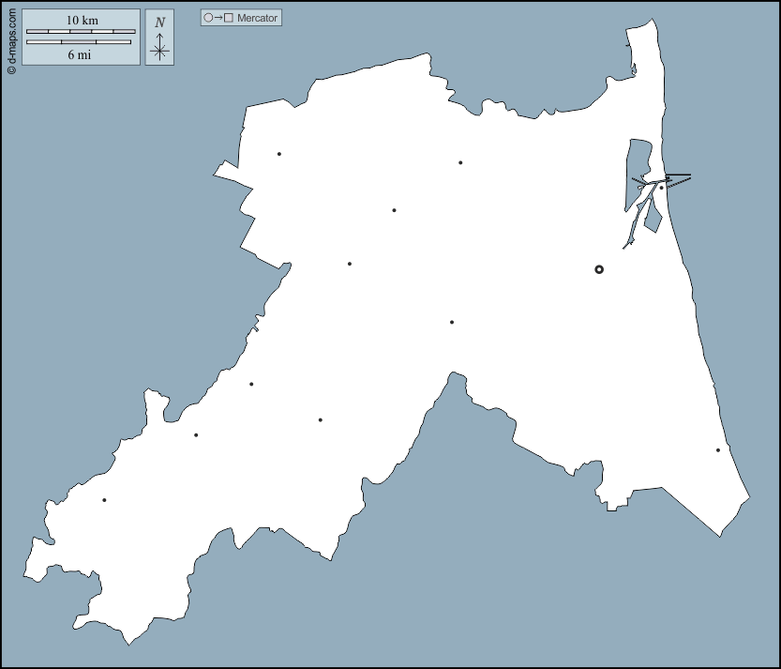Click the circle-to-square Mercator projection icon

tap(218, 18)
